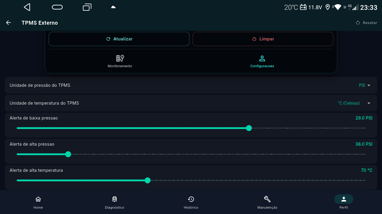Image resolution: width=382 pixels, height=214 pixels.
Task: Open Manutenção wrench icon
Action: [x=267, y=199]
